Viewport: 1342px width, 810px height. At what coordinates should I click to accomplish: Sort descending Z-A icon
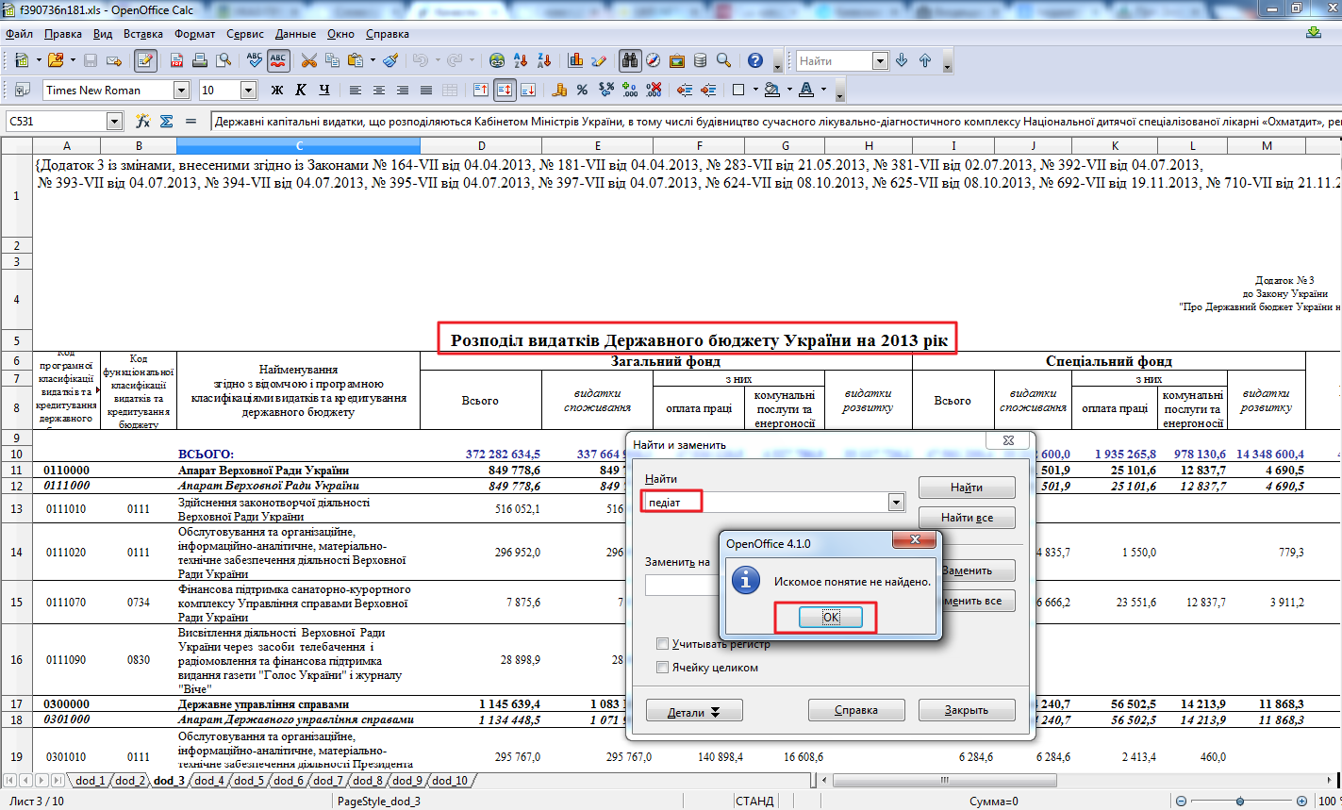tap(544, 60)
